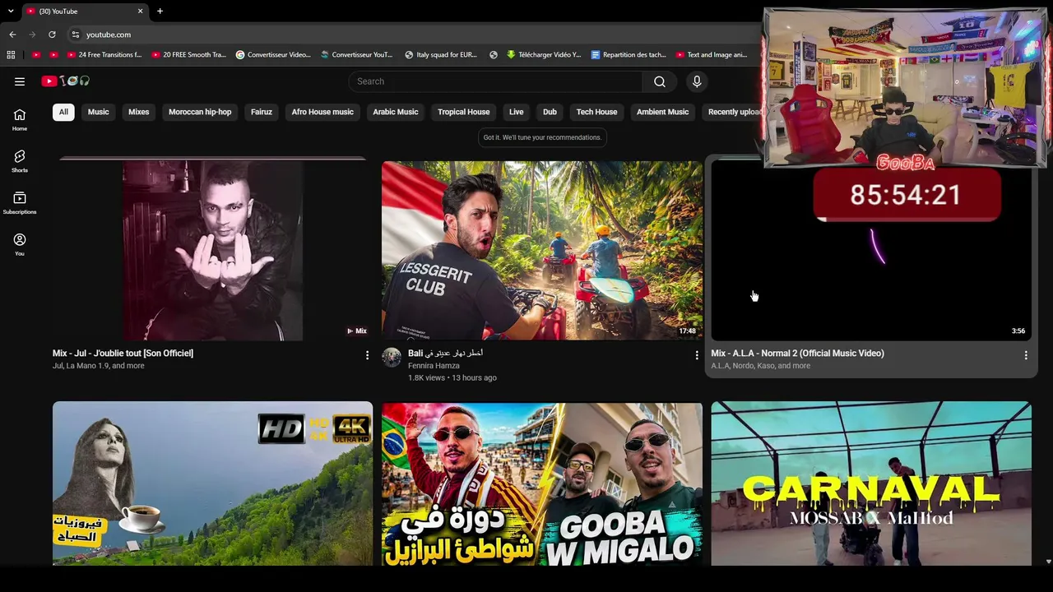Open Shorts from the sidebar

tap(20, 161)
